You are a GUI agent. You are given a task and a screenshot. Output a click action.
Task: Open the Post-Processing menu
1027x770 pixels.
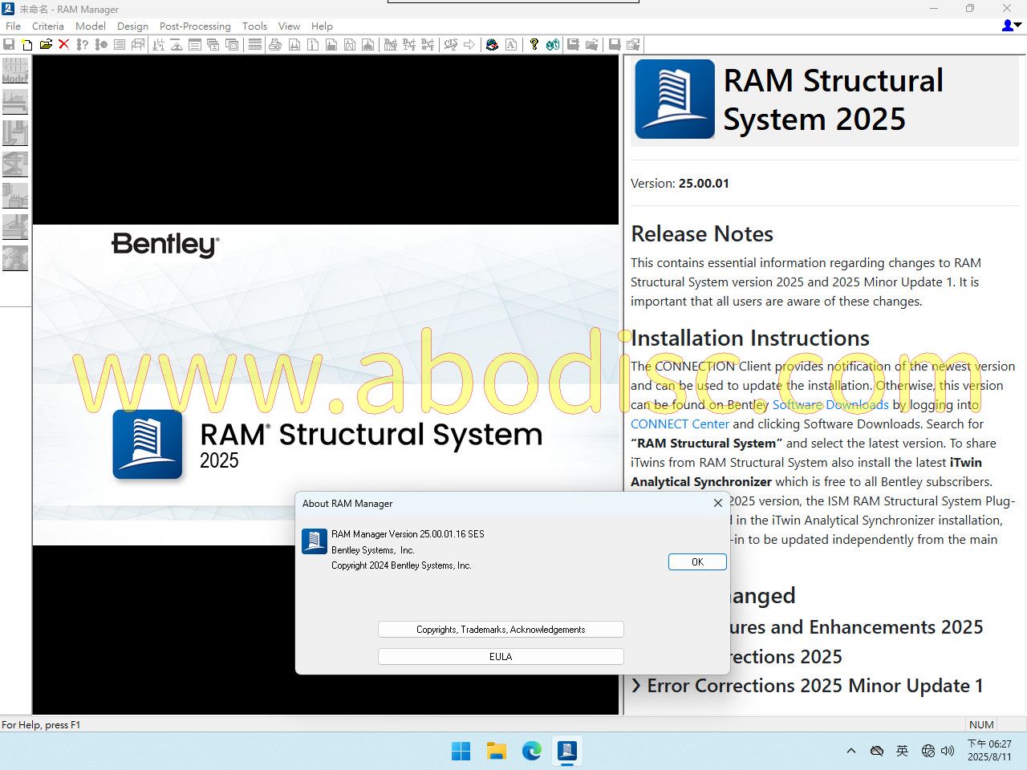195,26
